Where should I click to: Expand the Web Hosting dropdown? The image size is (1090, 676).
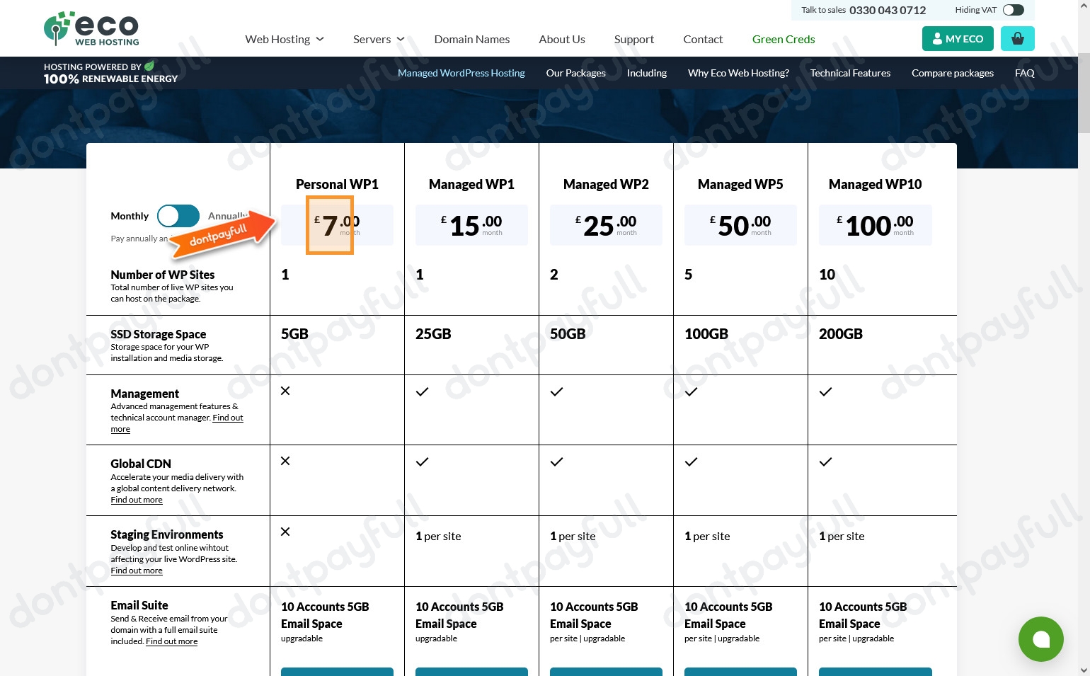pyautogui.click(x=285, y=39)
